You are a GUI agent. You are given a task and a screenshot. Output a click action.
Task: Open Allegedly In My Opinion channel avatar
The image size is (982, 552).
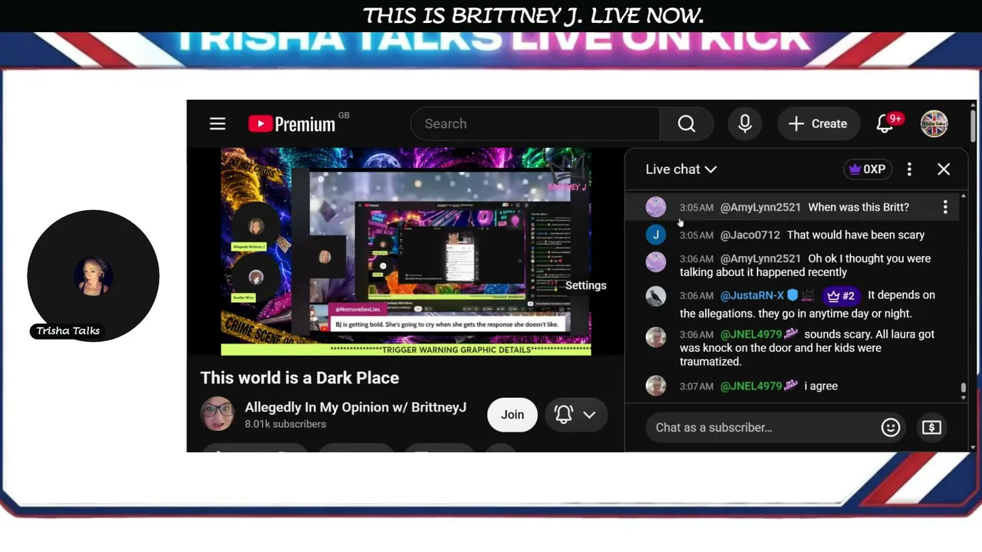click(x=217, y=414)
